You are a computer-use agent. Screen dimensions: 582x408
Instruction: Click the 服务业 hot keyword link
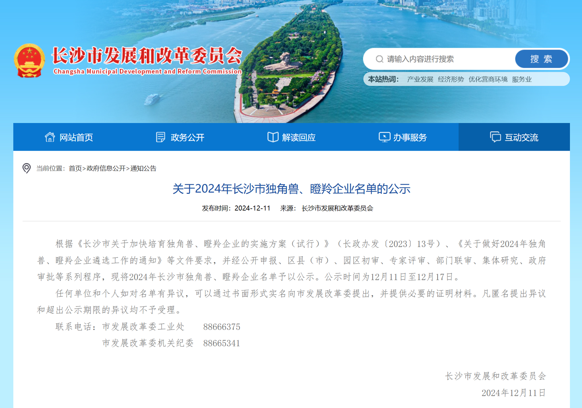point(522,79)
